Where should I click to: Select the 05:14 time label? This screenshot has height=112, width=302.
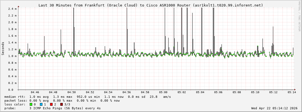(x=292, y=92)
